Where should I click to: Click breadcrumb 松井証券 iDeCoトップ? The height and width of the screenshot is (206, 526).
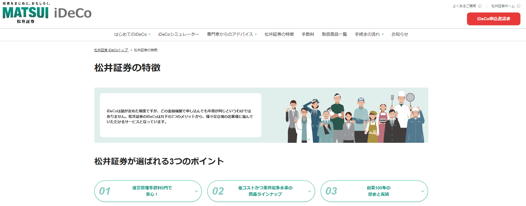(111, 50)
